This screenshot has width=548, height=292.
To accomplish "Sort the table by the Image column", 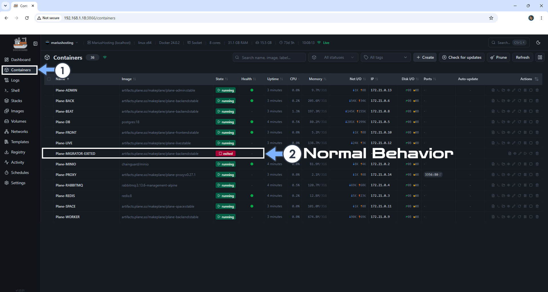I will coord(129,79).
